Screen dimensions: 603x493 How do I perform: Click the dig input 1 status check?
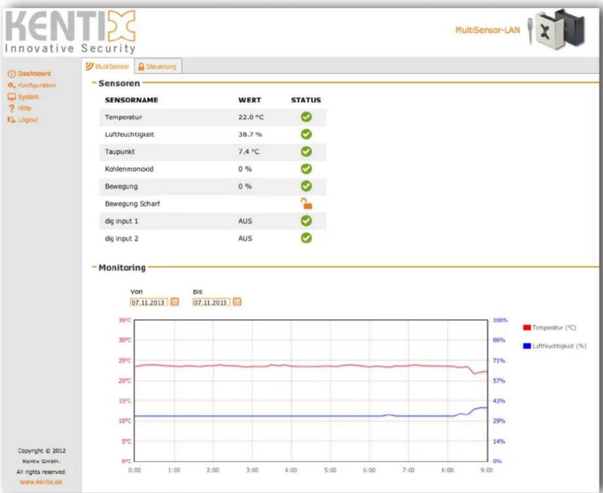point(306,221)
